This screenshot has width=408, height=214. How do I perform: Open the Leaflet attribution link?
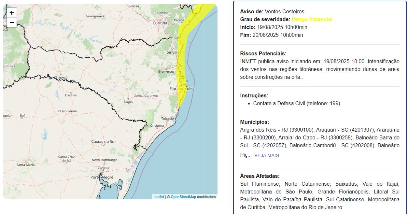159,197
